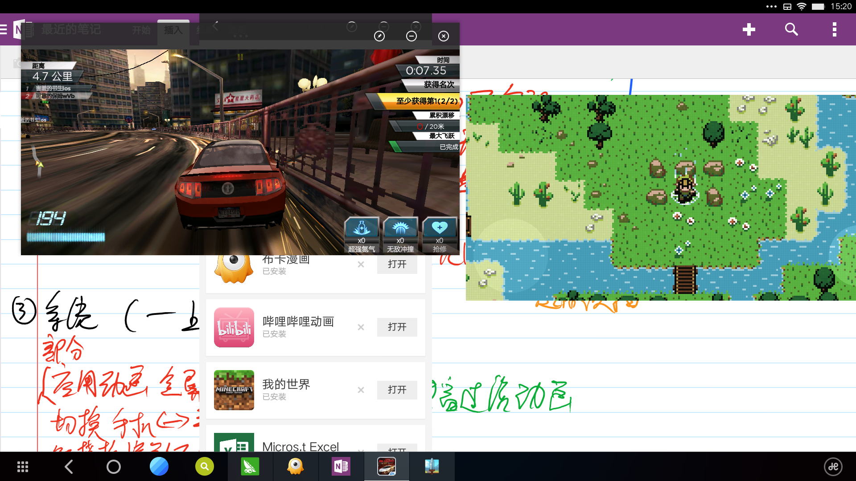Open the app drawer grid on the taskbar

[23, 467]
